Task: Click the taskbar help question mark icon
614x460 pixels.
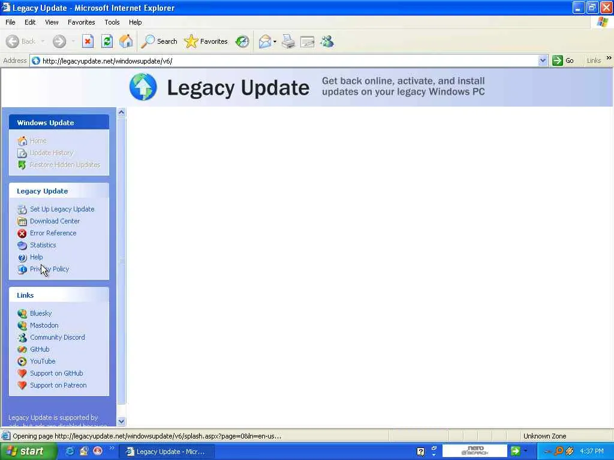Action: point(420,452)
